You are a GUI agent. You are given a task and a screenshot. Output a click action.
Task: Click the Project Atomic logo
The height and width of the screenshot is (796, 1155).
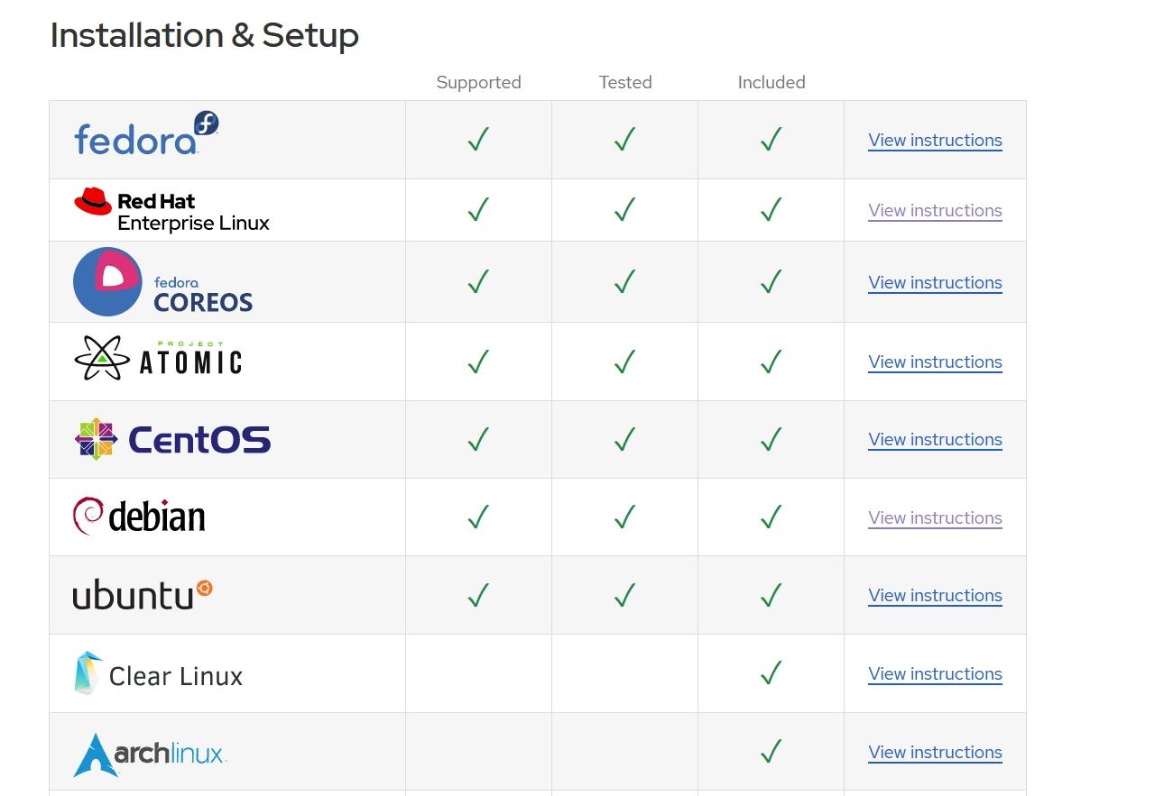[x=158, y=358]
